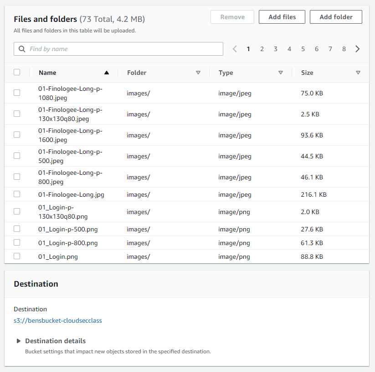The image size is (375, 372).
Task: Check 01-Finologee-Long-p-1600.jpeg row checkbox
Action: [17, 135]
